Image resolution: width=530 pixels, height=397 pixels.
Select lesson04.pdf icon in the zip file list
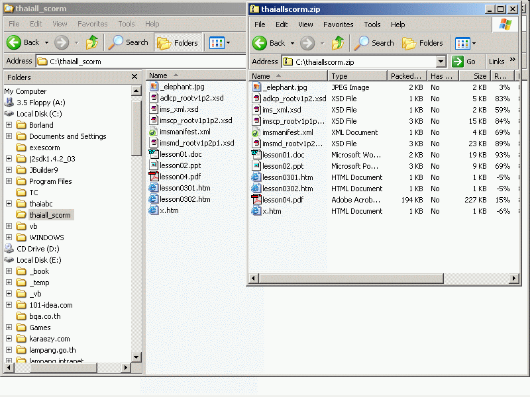point(256,200)
